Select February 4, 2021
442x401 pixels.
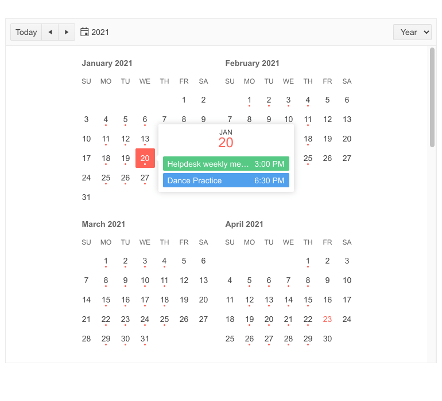click(308, 100)
